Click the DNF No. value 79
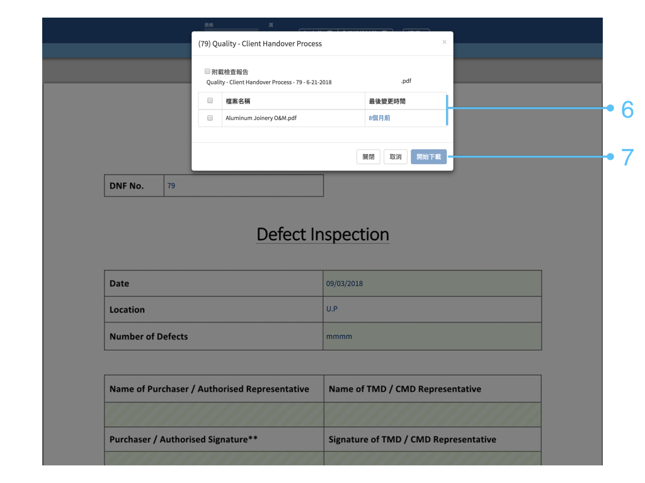 point(171,186)
